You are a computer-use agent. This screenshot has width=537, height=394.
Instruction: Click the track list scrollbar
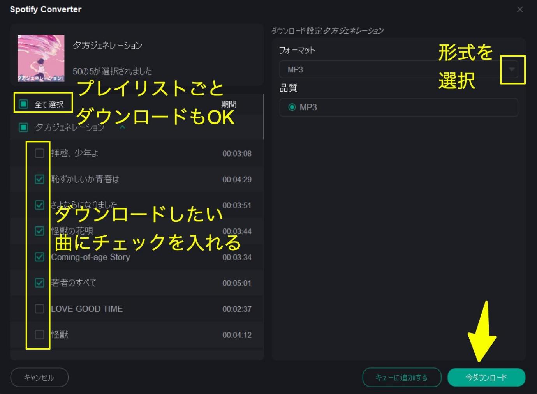tap(264, 116)
